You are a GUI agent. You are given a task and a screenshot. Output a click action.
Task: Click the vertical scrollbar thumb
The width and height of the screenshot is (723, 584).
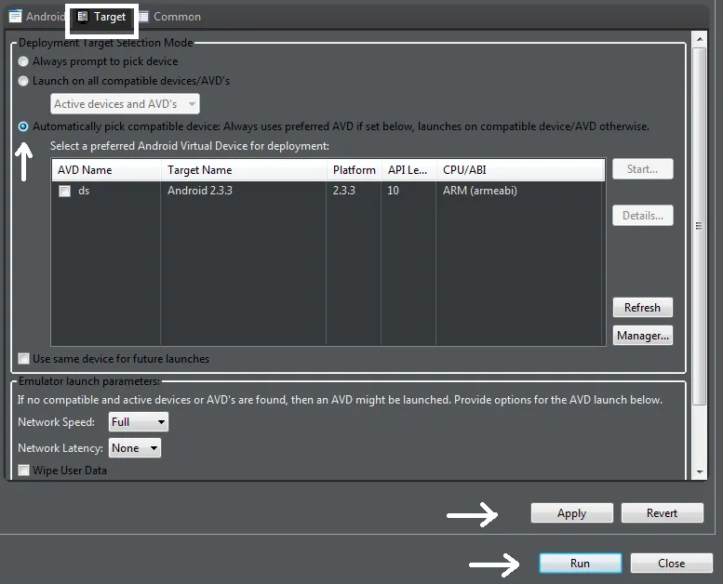(x=700, y=226)
